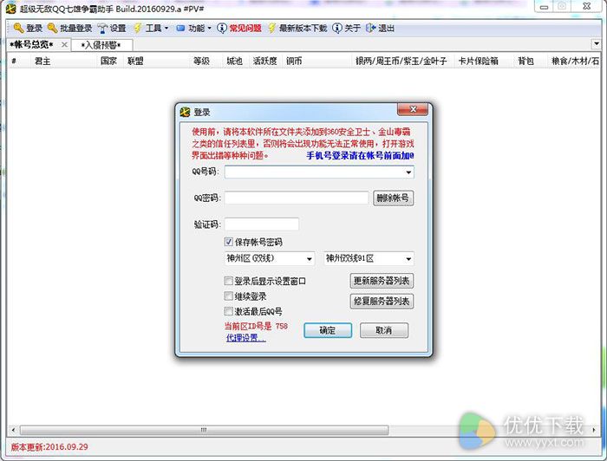Click the 国家 column header
Image resolution: width=607 pixels, height=461 pixels.
[x=108, y=61]
